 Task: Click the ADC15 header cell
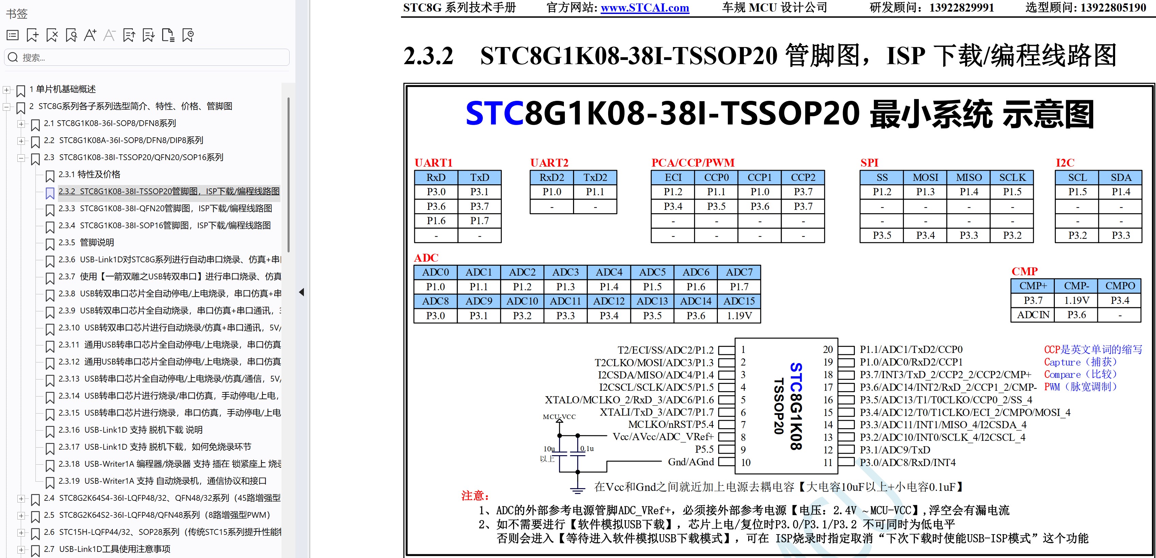pyautogui.click(x=739, y=301)
